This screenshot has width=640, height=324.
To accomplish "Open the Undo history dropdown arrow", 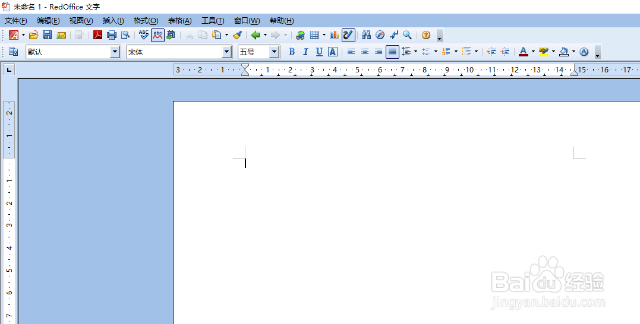I will (265, 35).
